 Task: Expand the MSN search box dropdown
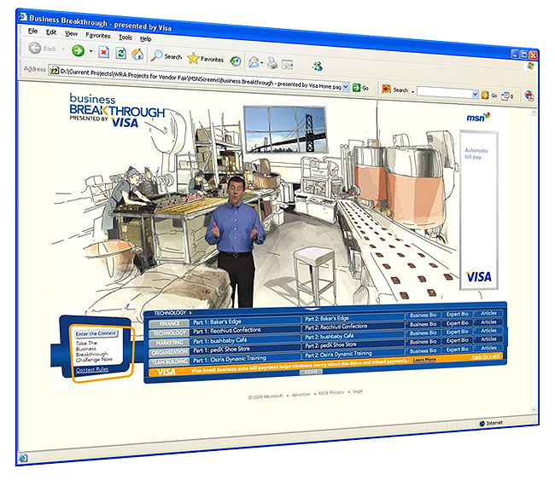(476, 94)
